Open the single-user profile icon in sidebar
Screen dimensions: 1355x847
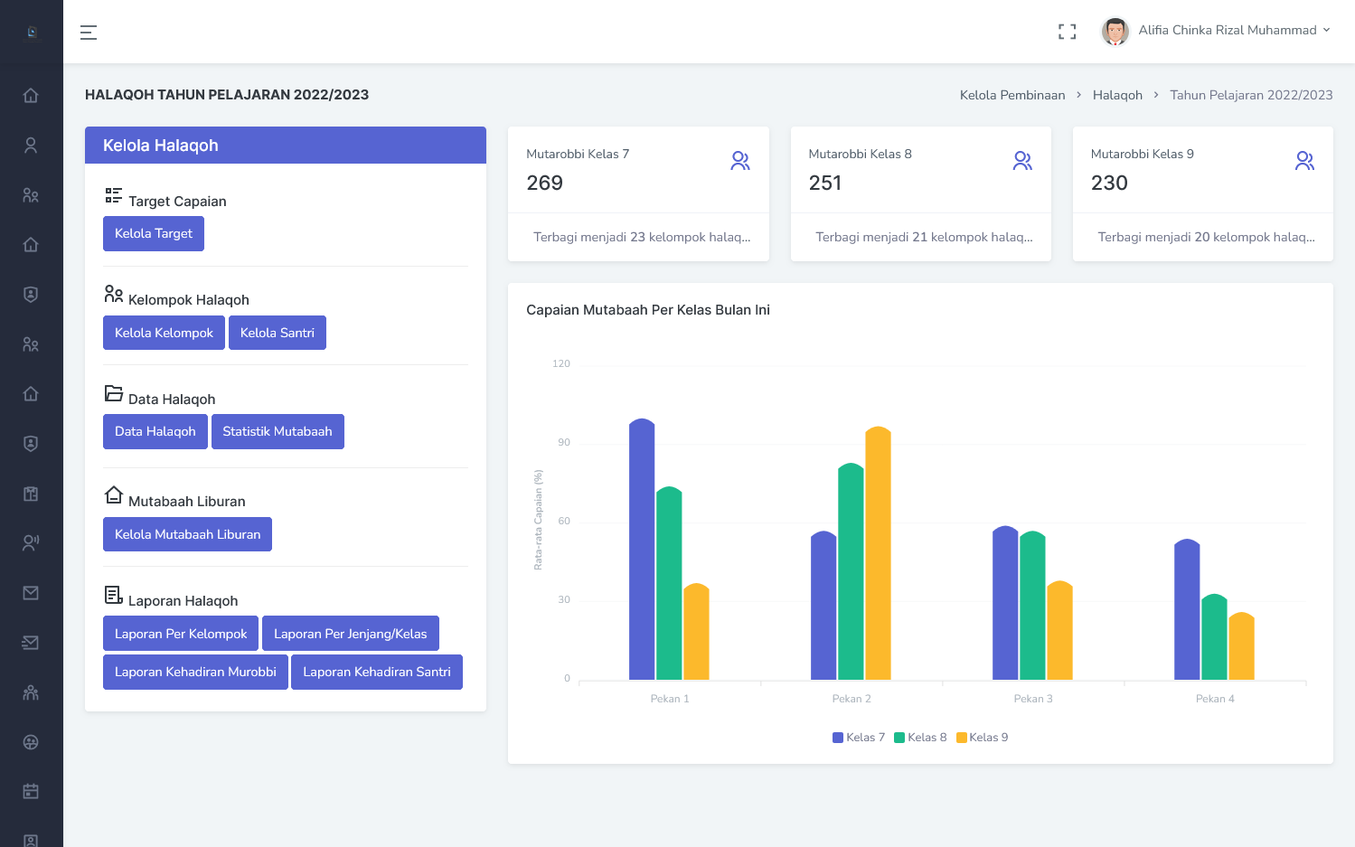[x=31, y=146]
